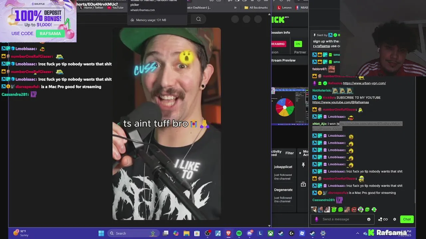Open Logitech G HUB from the taskbar
This screenshot has height=239, width=426.
(292, 233)
